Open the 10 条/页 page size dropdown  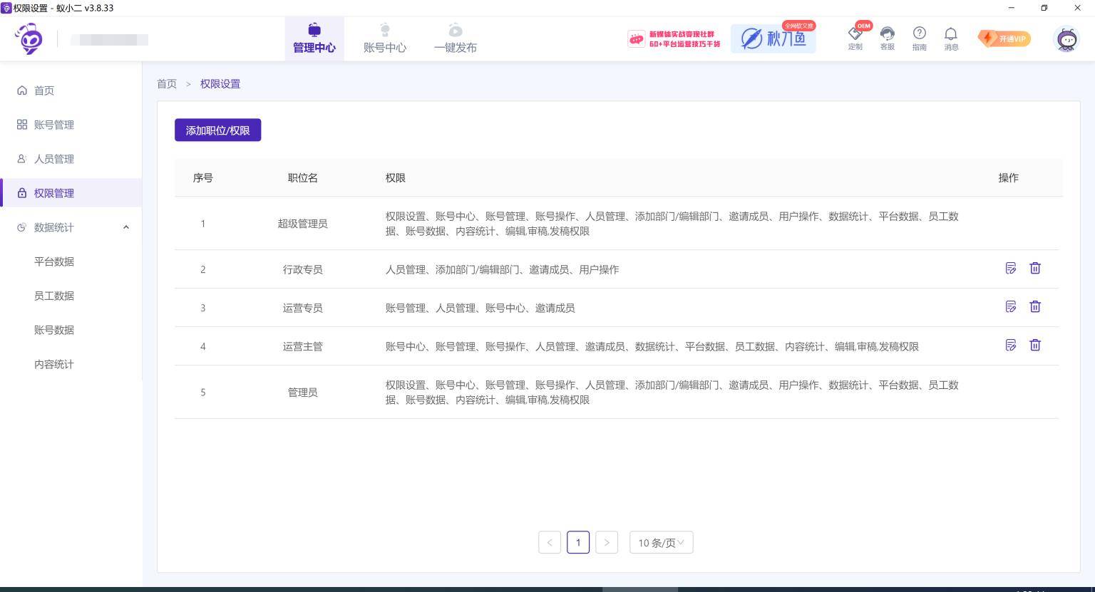(x=661, y=543)
